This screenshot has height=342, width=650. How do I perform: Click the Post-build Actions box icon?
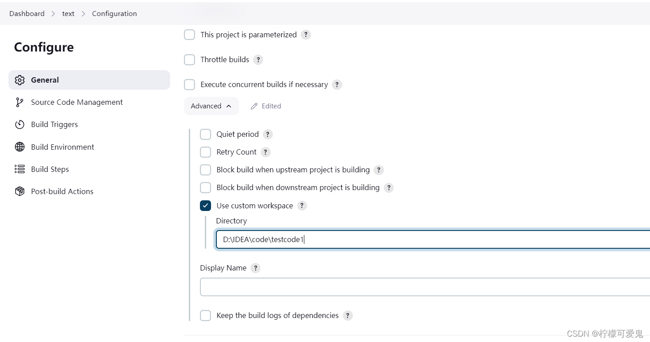click(x=20, y=191)
